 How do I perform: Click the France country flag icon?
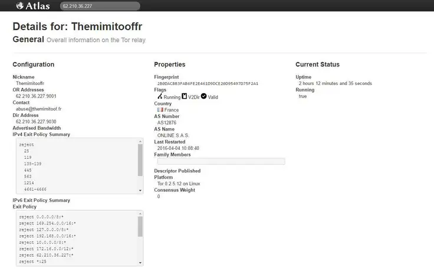(160, 110)
